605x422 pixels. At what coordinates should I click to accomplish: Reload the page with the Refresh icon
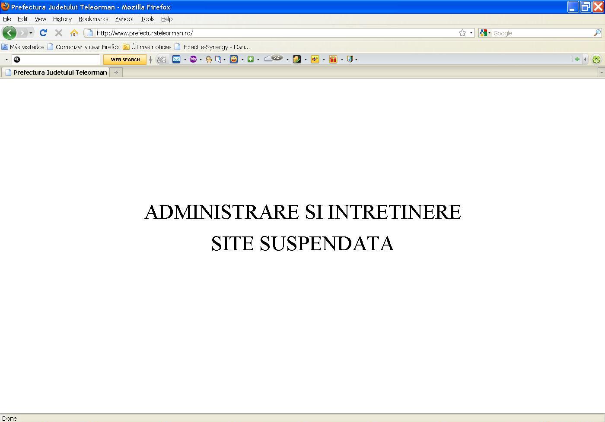tap(43, 33)
